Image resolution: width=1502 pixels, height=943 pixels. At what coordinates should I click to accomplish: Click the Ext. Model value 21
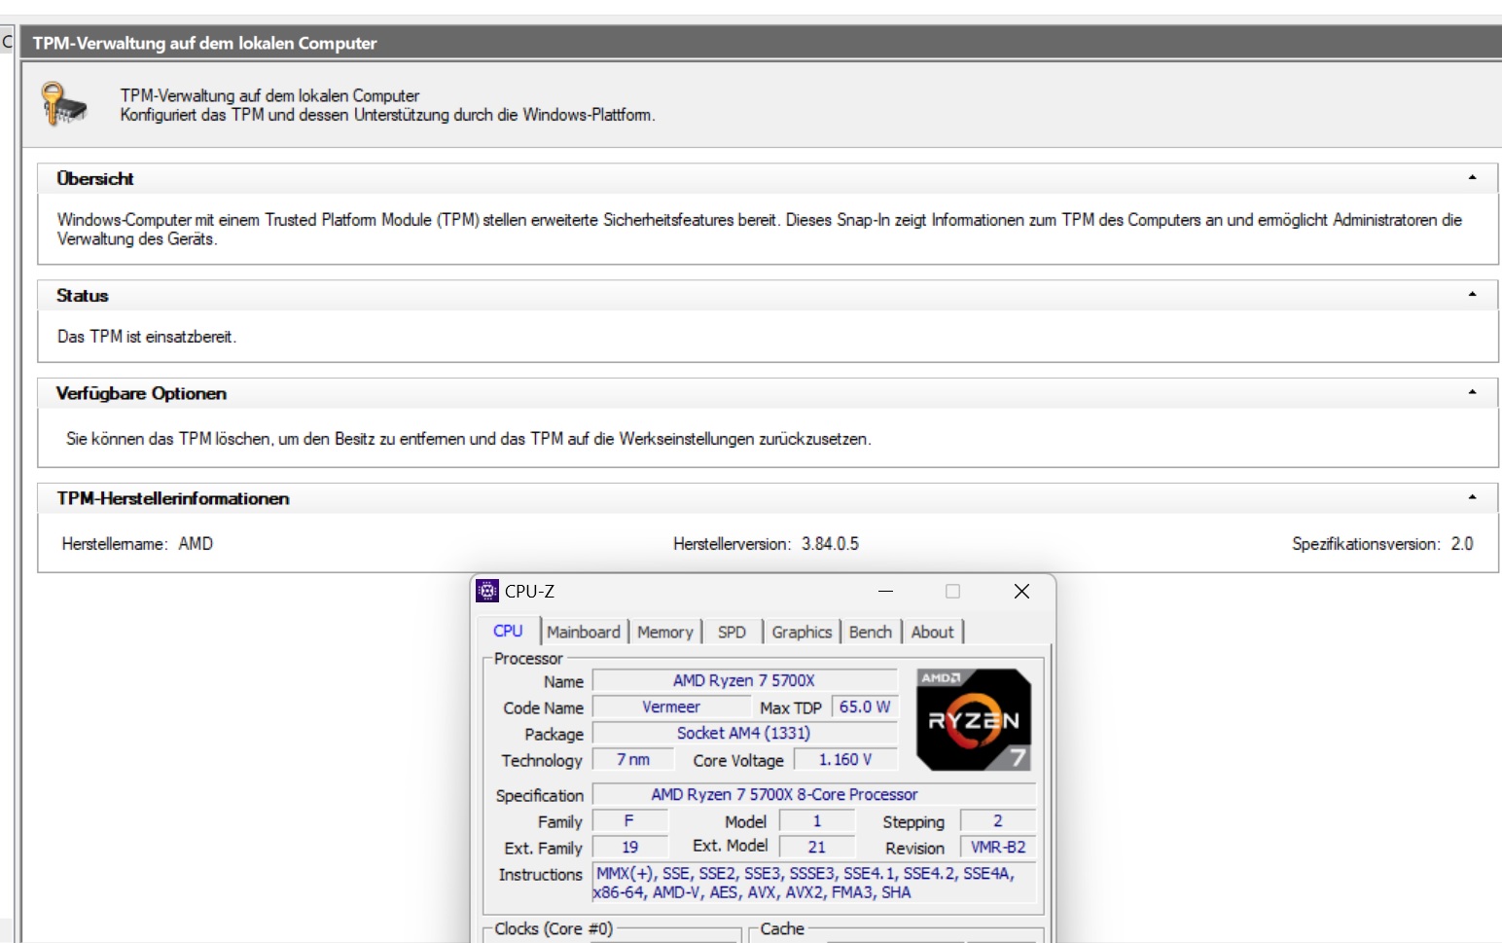coord(817,847)
